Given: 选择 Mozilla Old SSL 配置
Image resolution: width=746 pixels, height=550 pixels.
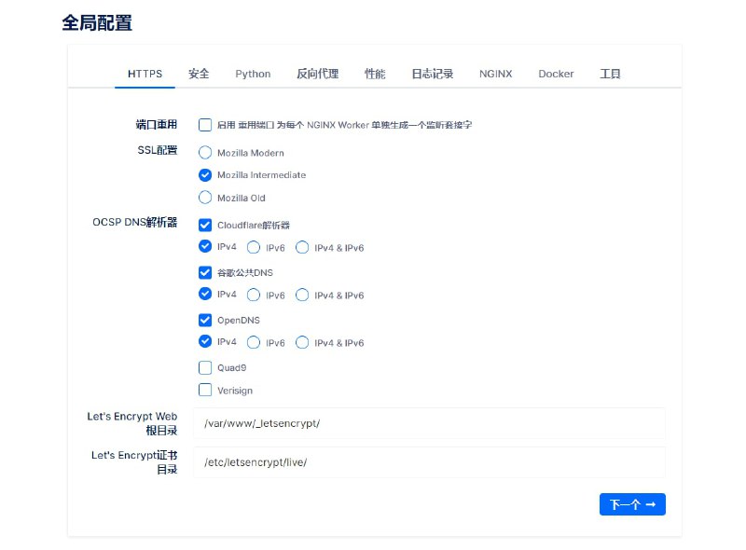Looking at the screenshot, I should click(x=205, y=197).
